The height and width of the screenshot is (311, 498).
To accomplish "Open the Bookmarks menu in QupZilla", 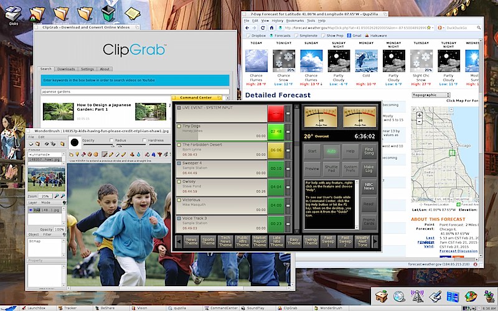I will [294, 21].
